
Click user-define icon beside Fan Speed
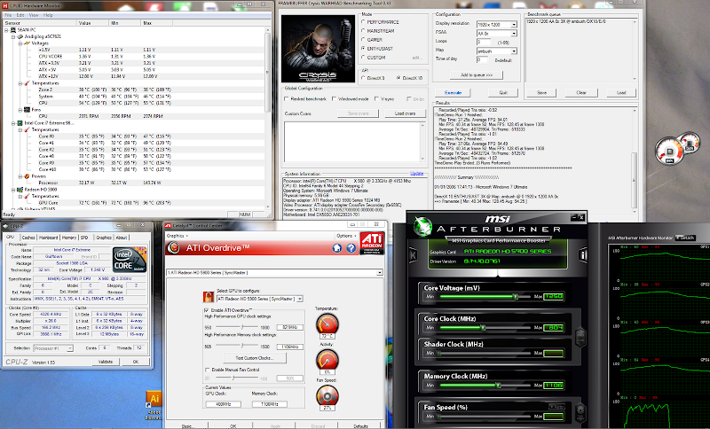click(x=581, y=413)
